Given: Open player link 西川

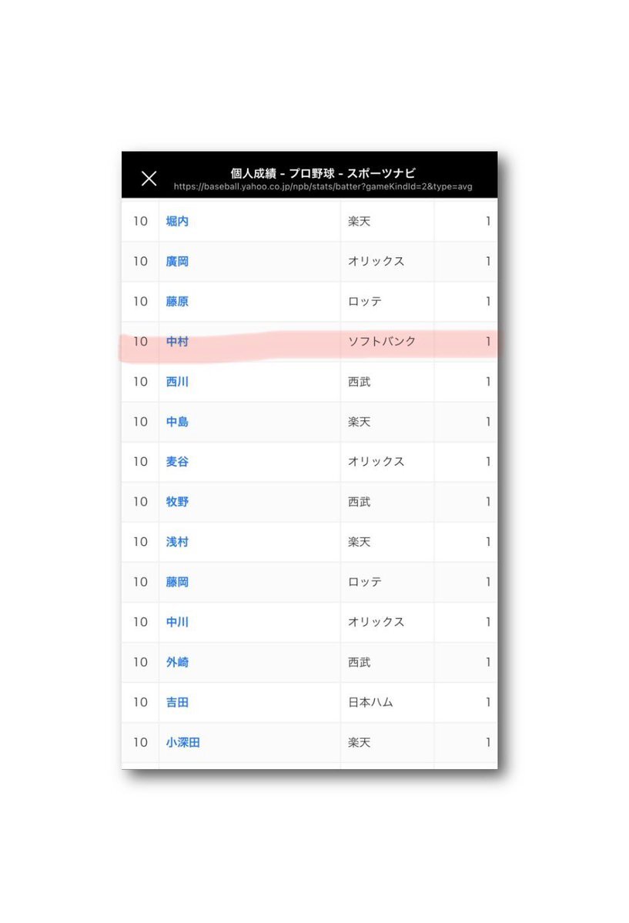Looking at the screenshot, I should point(177,382).
